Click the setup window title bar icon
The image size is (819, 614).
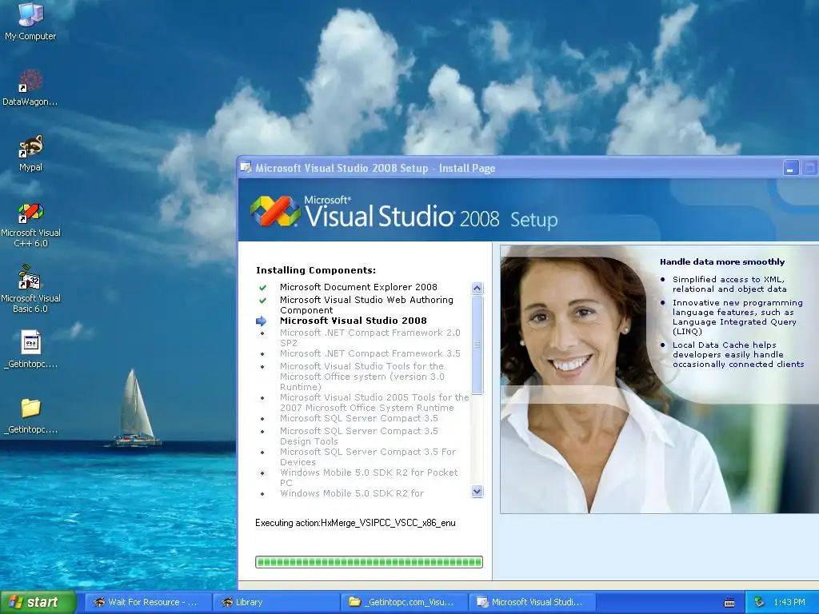click(246, 168)
